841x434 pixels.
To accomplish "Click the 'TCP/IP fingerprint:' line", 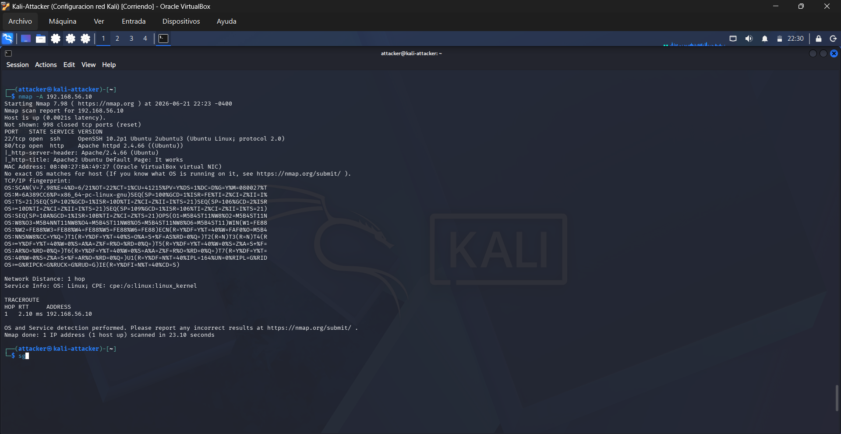I will 38,181.
